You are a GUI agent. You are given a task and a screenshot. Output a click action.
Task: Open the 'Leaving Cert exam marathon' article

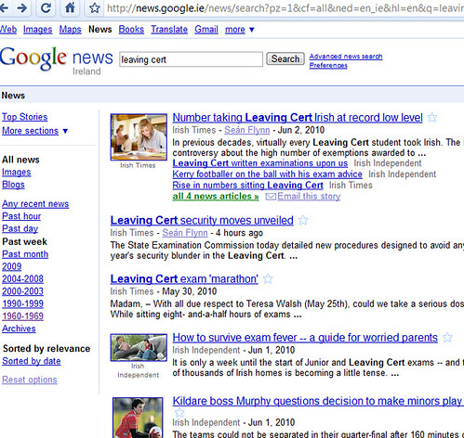(184, 279)
